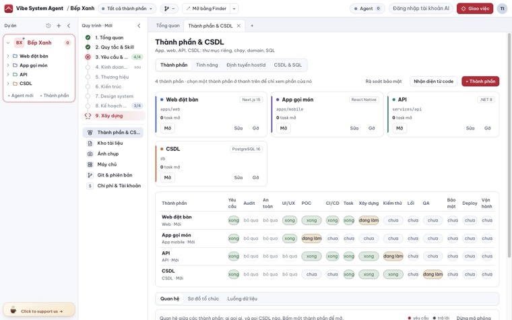Click the coffee cup support icon
This screenshot has height=320, width=512.
tap(13, 310)
